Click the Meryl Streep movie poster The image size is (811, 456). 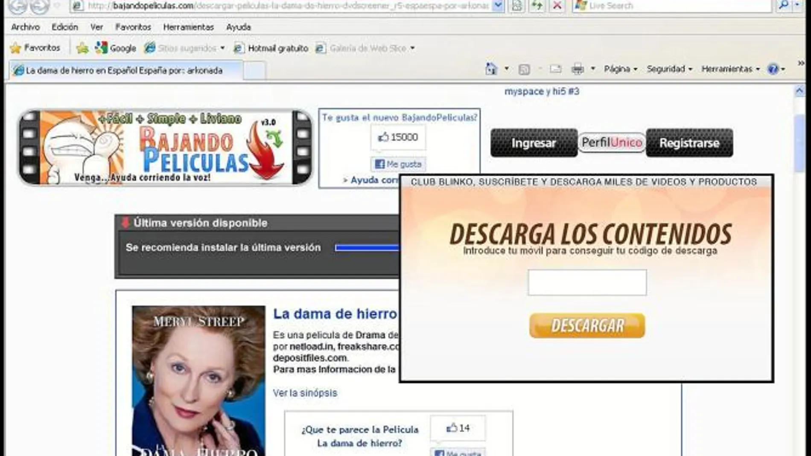(198, 380)
